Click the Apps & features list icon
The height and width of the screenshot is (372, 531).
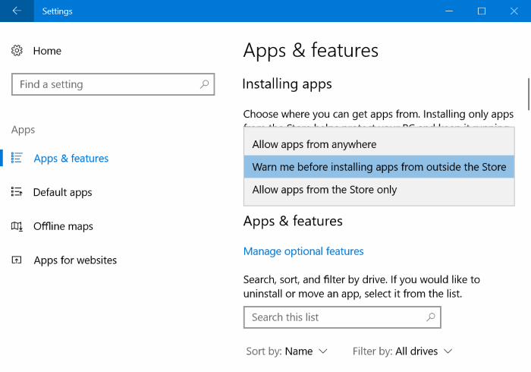[17, 158]
